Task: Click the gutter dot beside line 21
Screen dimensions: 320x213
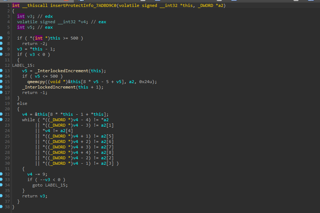Action: [1, 114]
